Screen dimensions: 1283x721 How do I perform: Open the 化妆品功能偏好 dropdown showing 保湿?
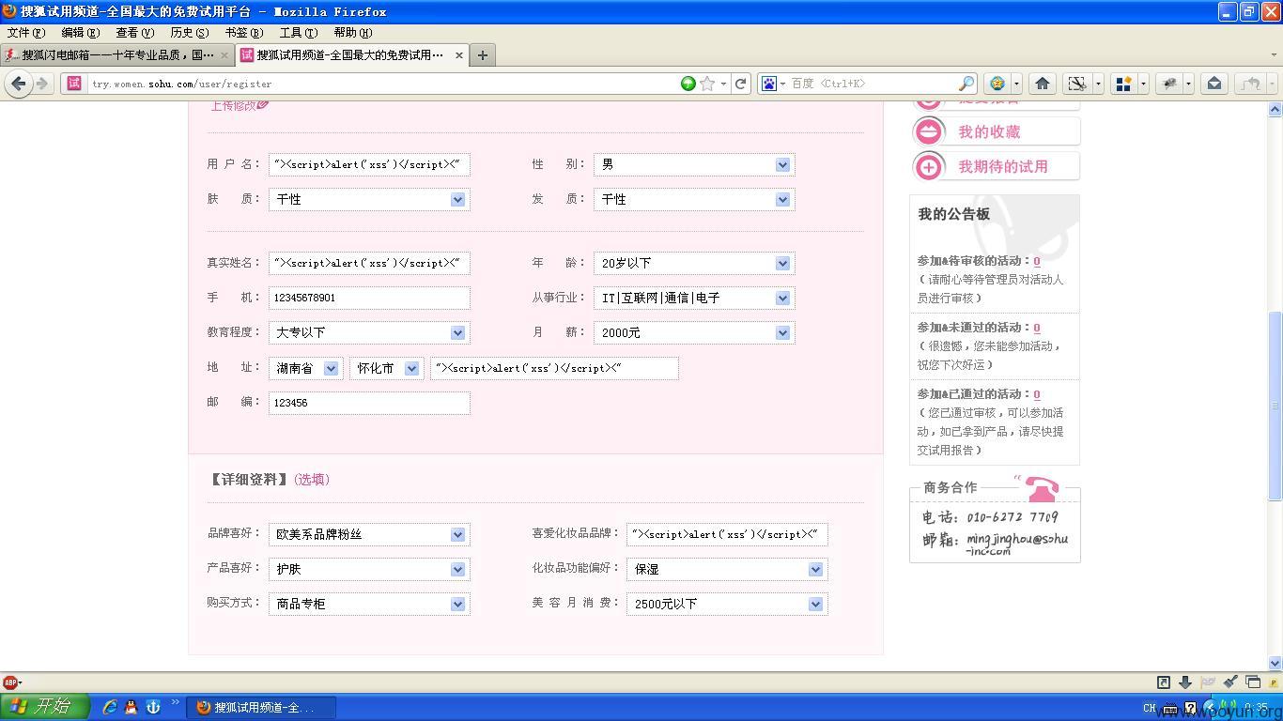tap(727, 569)
